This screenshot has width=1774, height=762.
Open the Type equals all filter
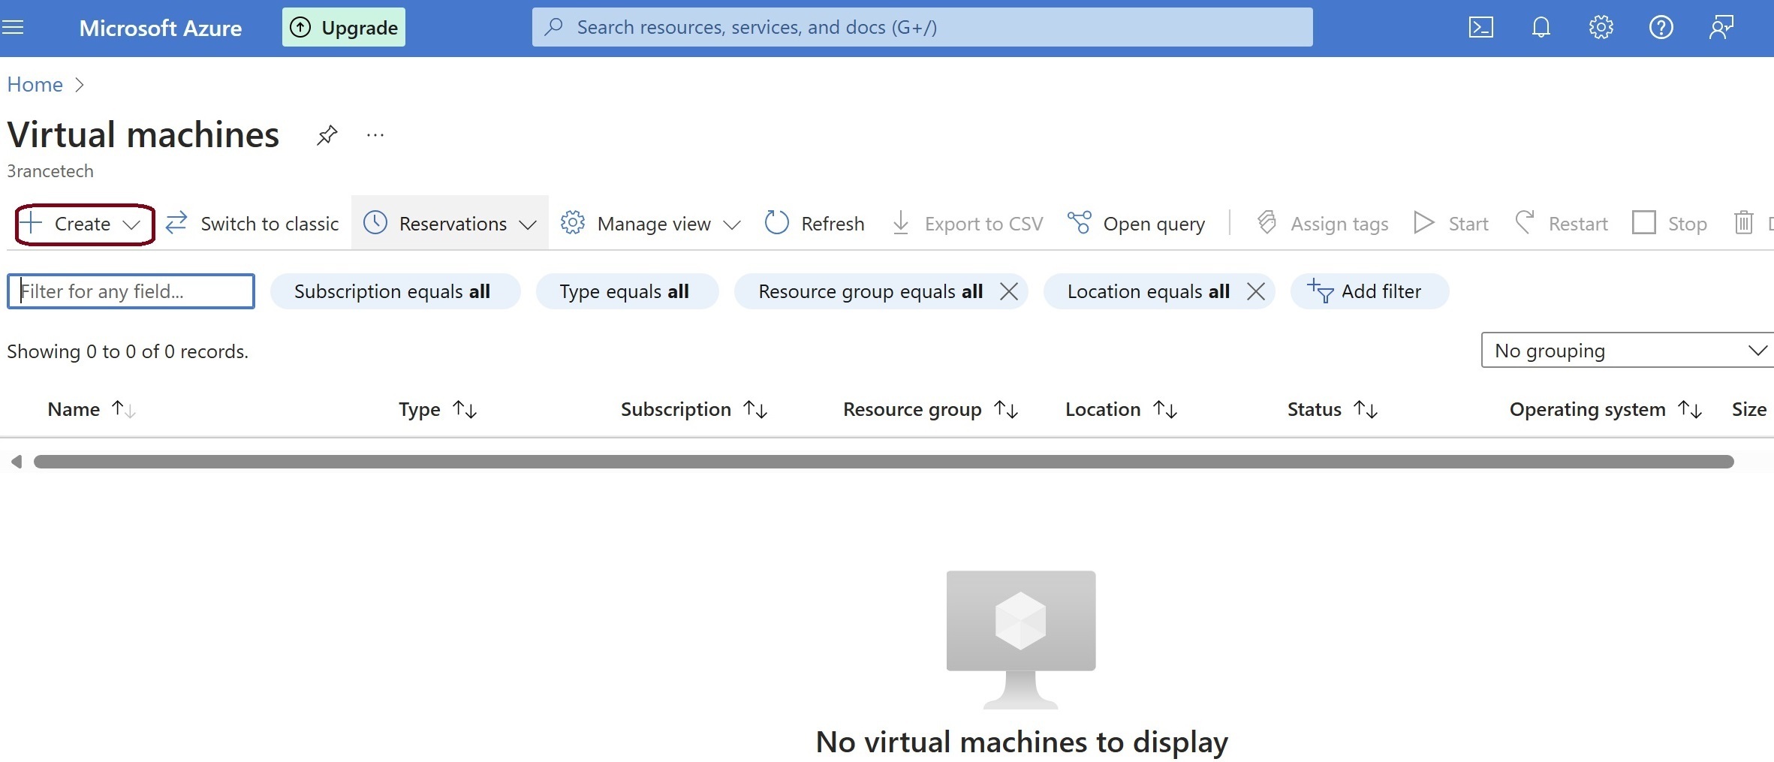pos(627,291)
